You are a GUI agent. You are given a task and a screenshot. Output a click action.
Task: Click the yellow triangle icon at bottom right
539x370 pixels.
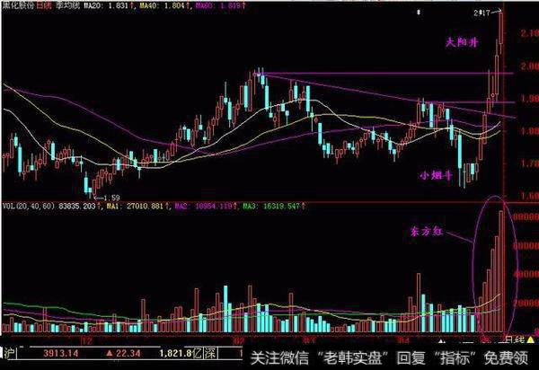[x=532, y=341]
